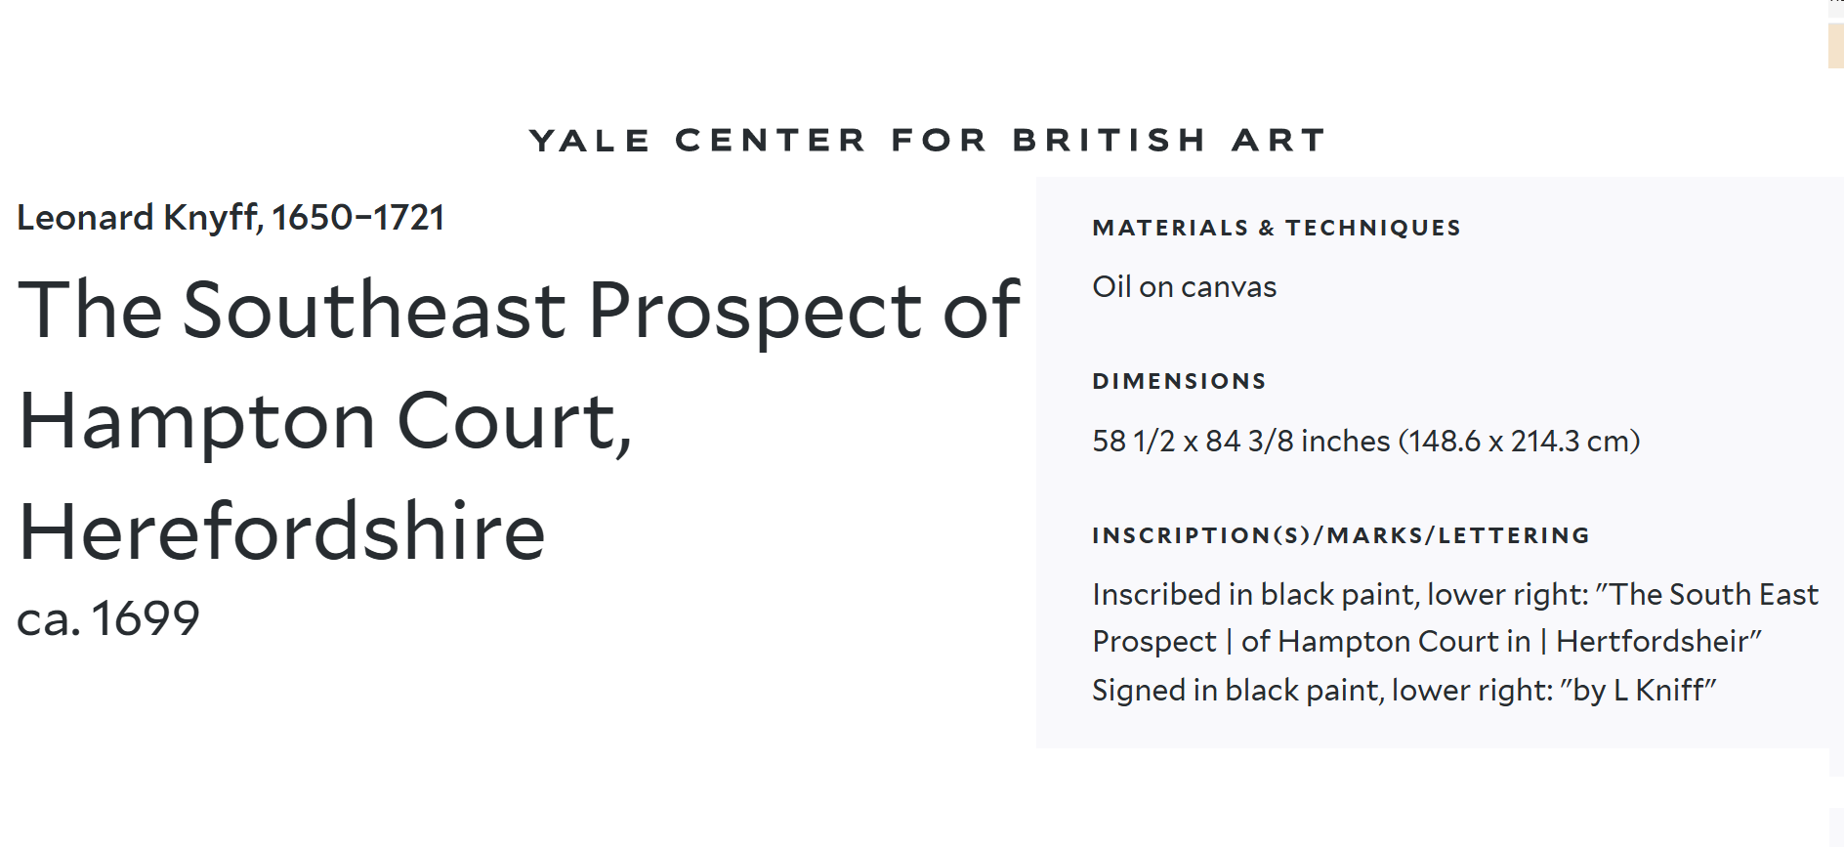This screenshot has height=847, width=1844.
Task: Click the by L Kniff signature text
Action: (x=1638, y=691)
